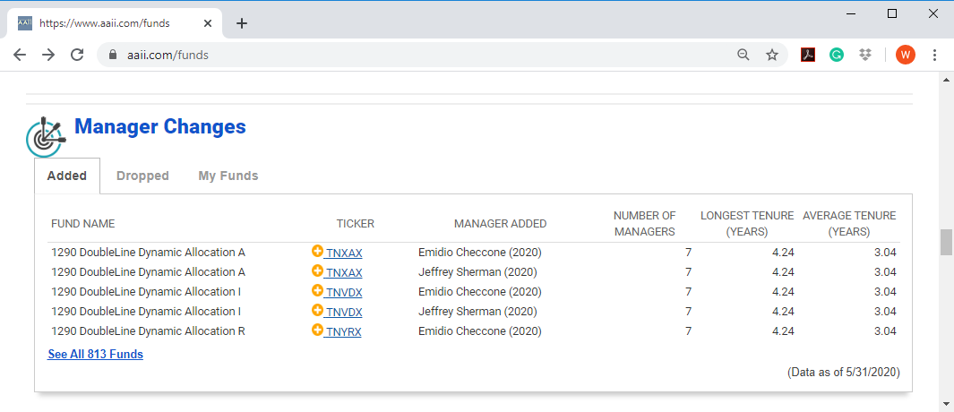The width and height of the screenshot is (954, 412).
Task: Open TNVDX ticker link for Emidio Checcone
Action: tap(344, 292)
